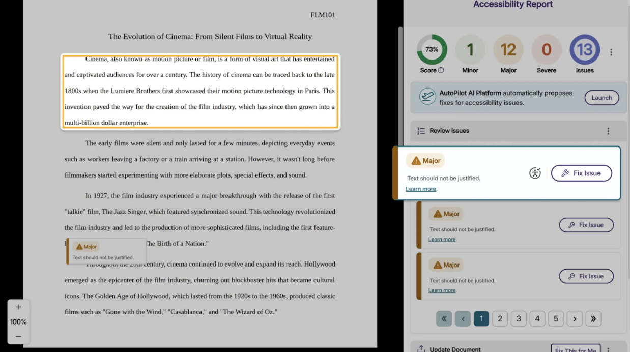Select pagination page 3
Viewport: 630px width, 352px height.
pos(519,318)
